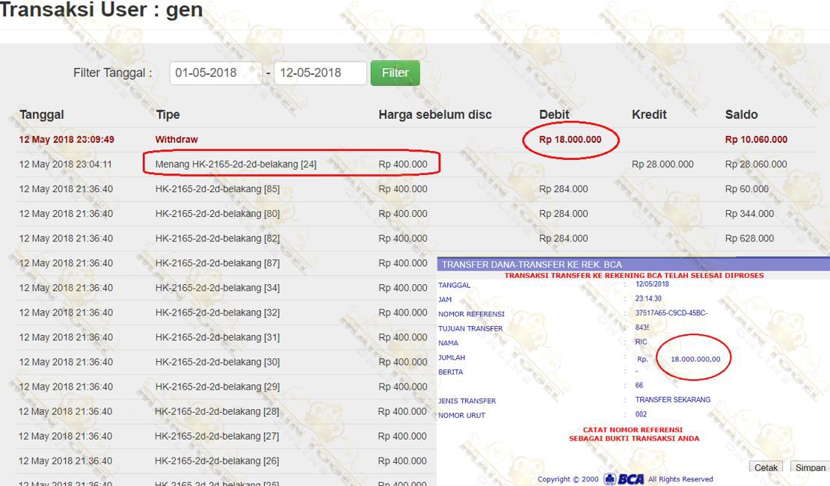The height and width of the screenshot is (486, 830).
Task: Focus the end date field 12-05-2018
Action: [x=319, y=73]
